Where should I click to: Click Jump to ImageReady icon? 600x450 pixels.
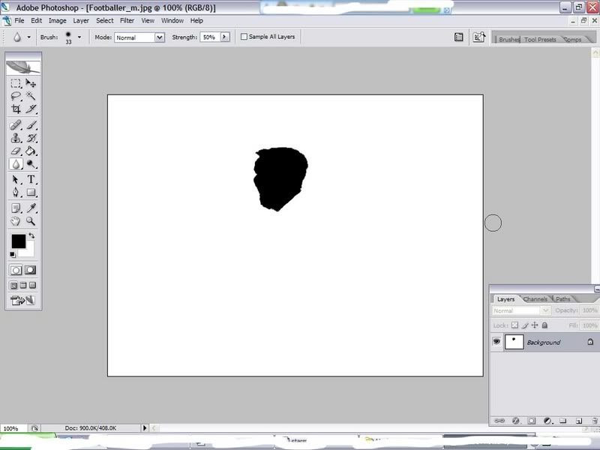click(x=23, y=301)
